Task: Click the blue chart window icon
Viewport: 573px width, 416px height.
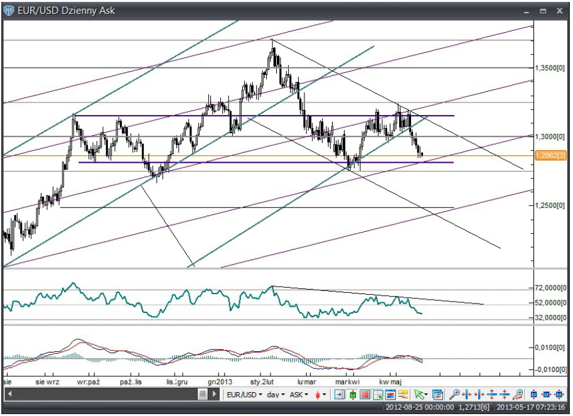Action: pos(390,395)
